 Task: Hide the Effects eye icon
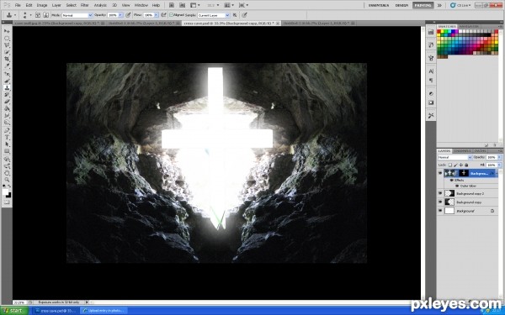point(451,181)
